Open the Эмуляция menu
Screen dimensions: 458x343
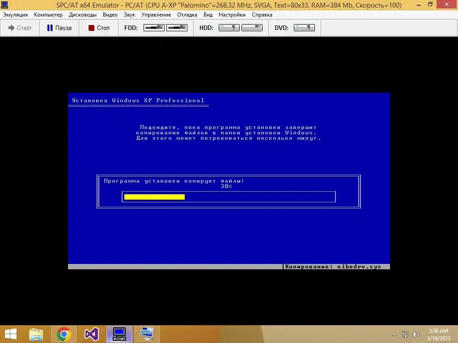tap(15, 15)
